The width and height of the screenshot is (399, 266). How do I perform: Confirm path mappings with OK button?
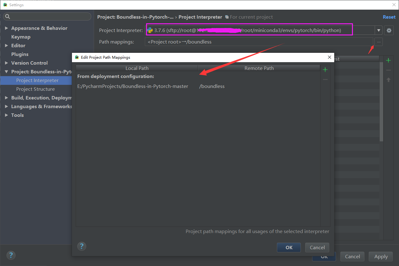pyautogui.click(x=289, y=247)
